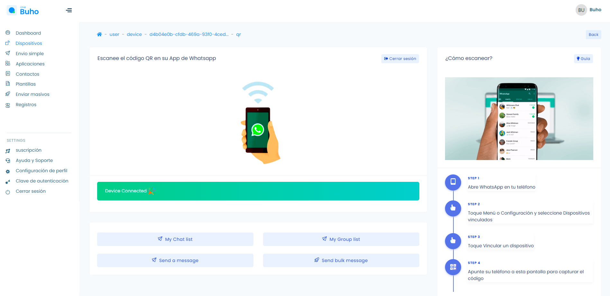Click the Back button
This screenshot has height=296, width=610.
click(593, 35)
